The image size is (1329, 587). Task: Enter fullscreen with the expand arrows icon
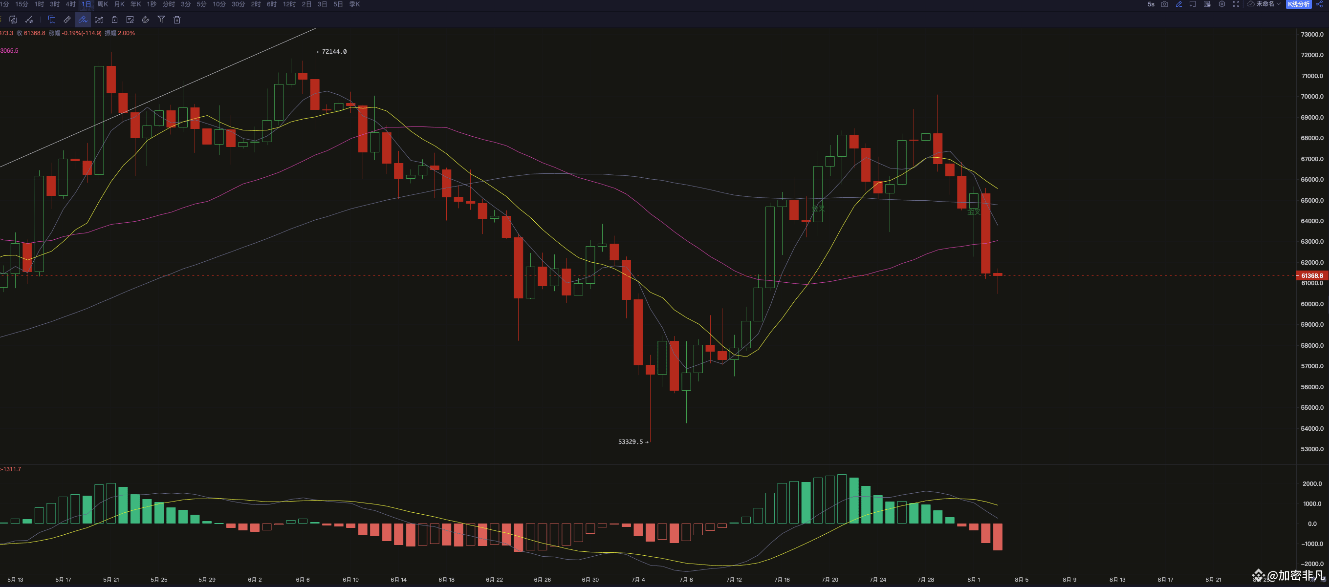point(1236,4)
